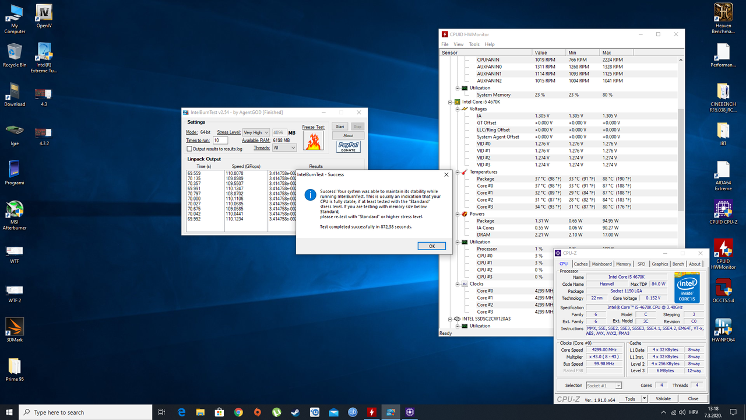Open HWMonitor Tools menu
This screenshot has width=746, height=420.
(474, 44)
